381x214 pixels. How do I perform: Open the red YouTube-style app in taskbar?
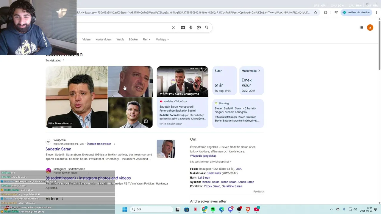click(257, 209)
